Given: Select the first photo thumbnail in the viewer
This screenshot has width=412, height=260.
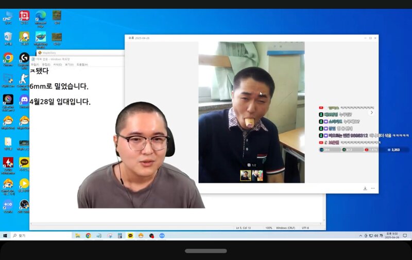Looking at the screenshot, I should coord(246,176).
